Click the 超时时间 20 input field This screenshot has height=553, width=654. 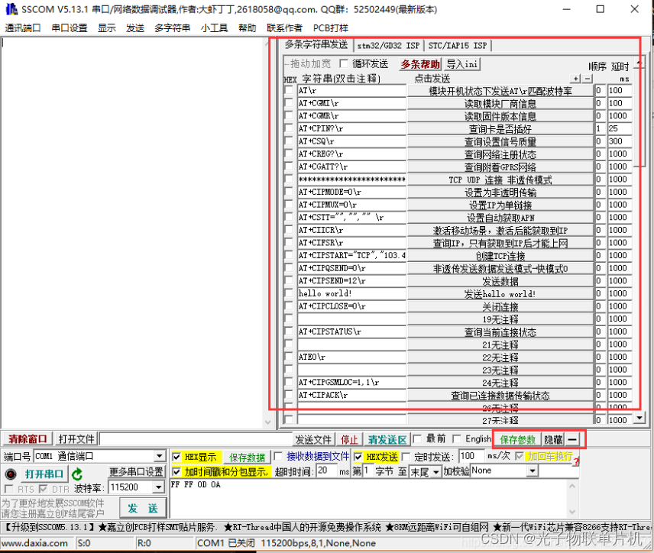[327, 471]
